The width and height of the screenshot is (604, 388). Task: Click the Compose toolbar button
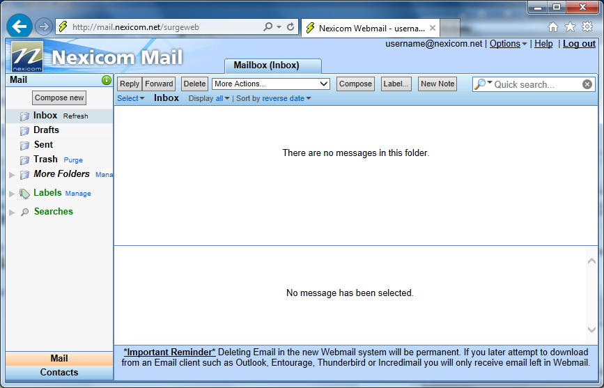tap(355, 84)
